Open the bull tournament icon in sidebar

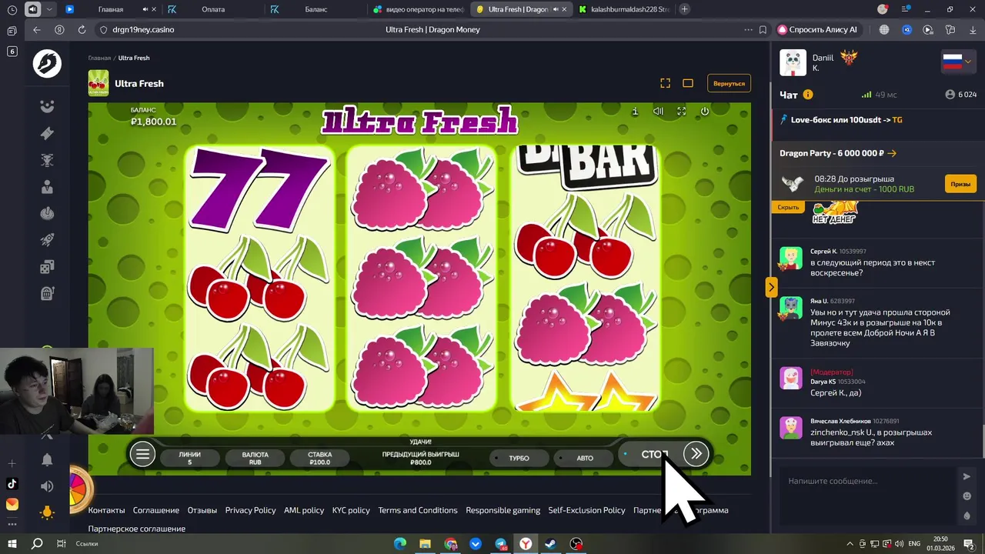pyautogui.click(x=47, y=160)
